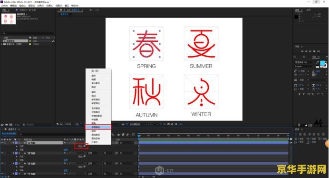Screen dimensions: 329x178
Task: Toggle subscript in Character panel
Action: coord(322,94)
